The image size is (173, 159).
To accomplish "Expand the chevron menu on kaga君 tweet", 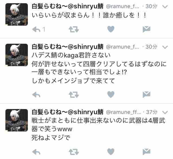I will tap(165, 47).
